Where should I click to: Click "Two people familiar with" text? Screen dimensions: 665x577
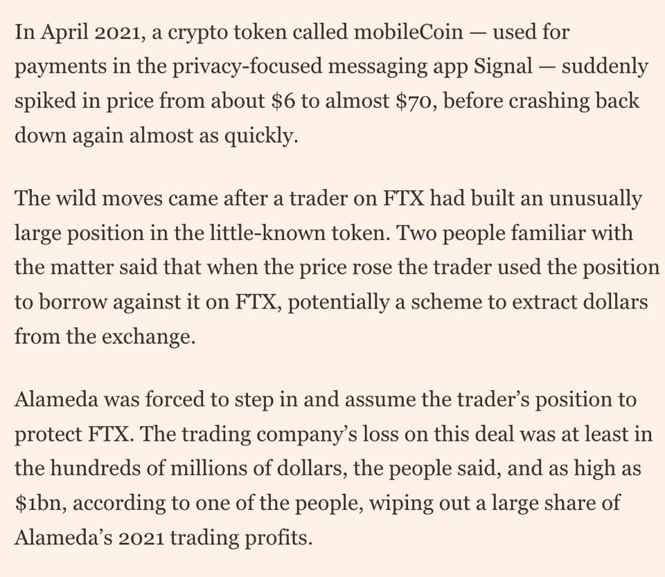tap(515, 234)
